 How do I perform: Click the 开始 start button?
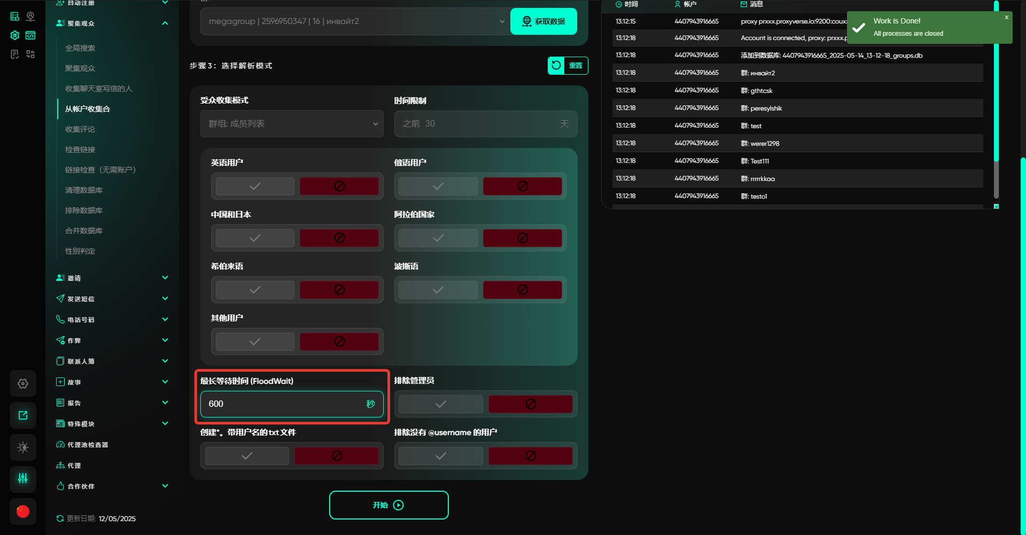click(388, 505)
